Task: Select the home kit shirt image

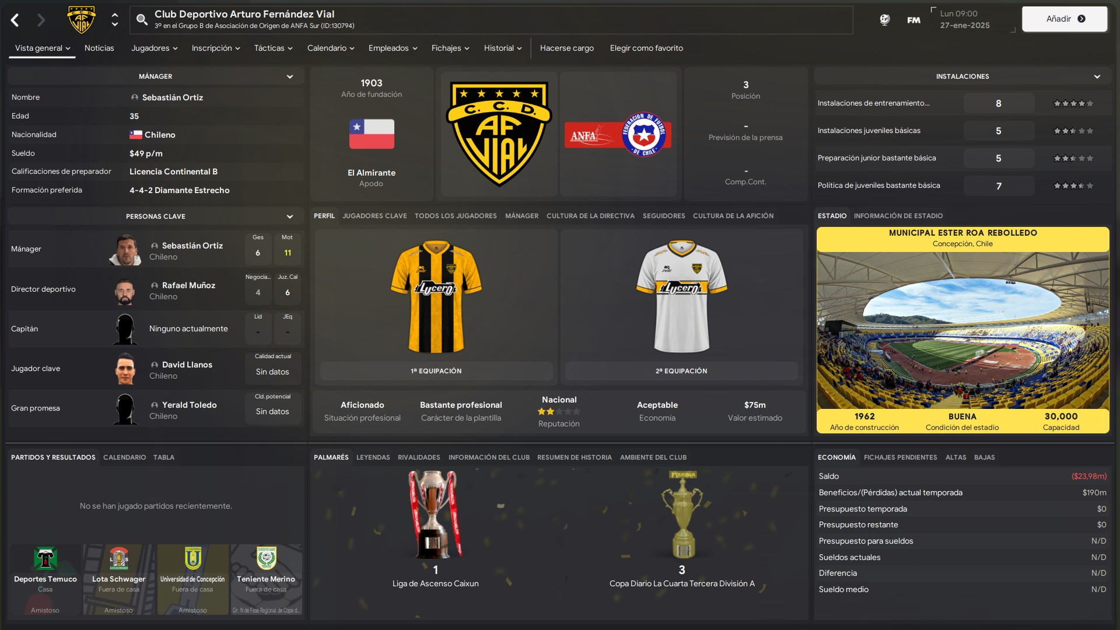Action: coord(436,296)
